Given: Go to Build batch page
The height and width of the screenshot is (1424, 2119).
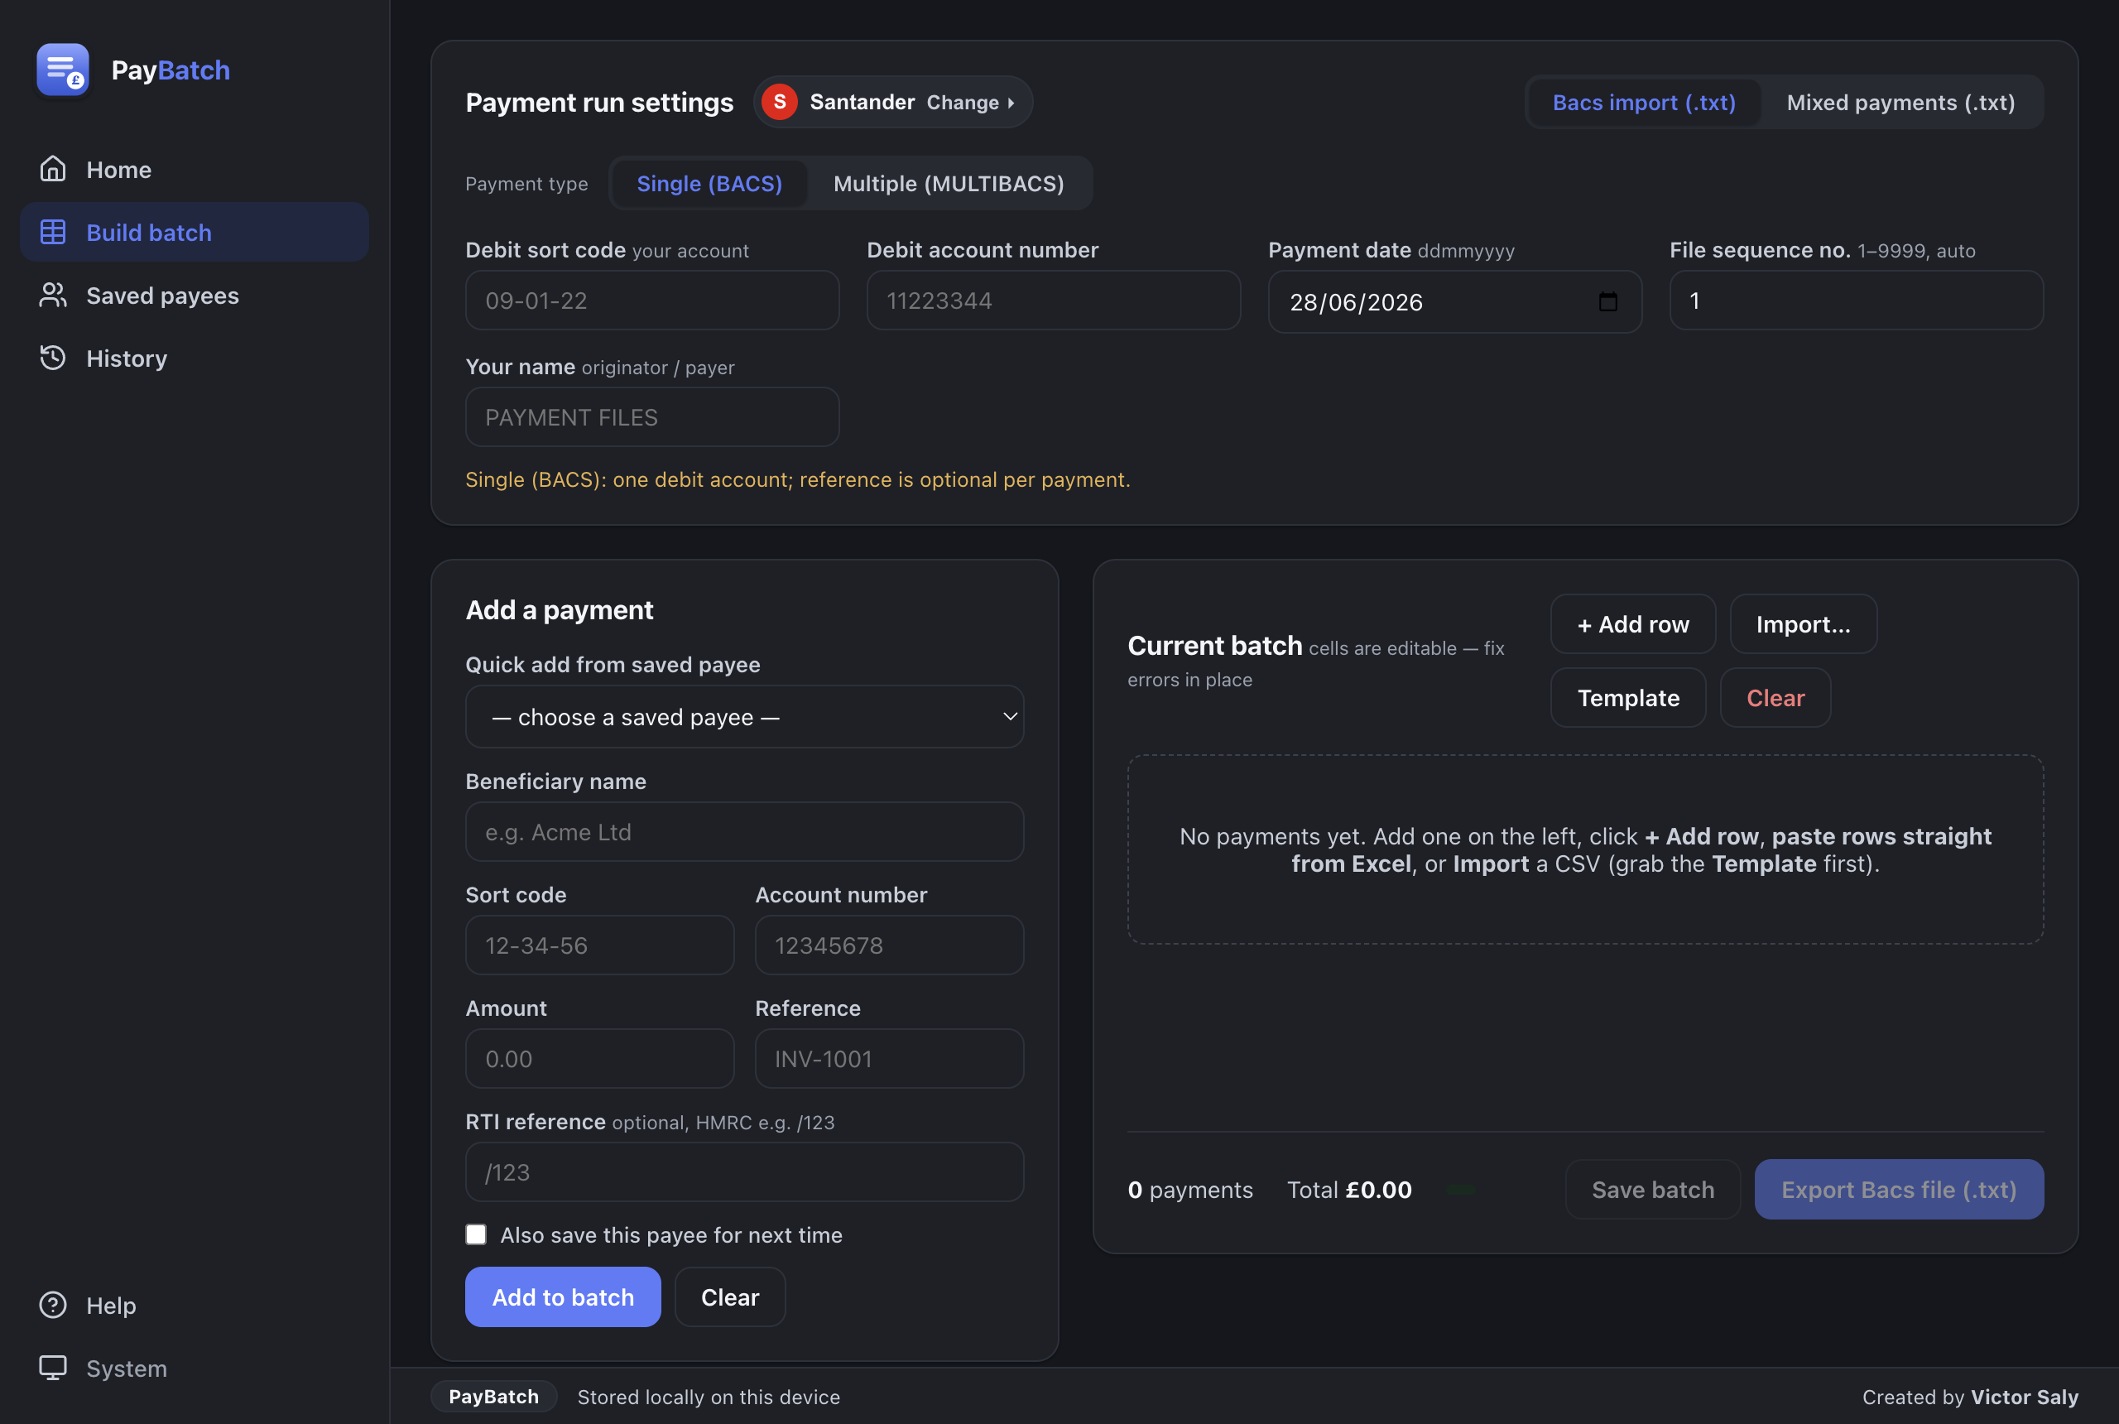Looking at the screenshot, I should [x=195, y=233].
